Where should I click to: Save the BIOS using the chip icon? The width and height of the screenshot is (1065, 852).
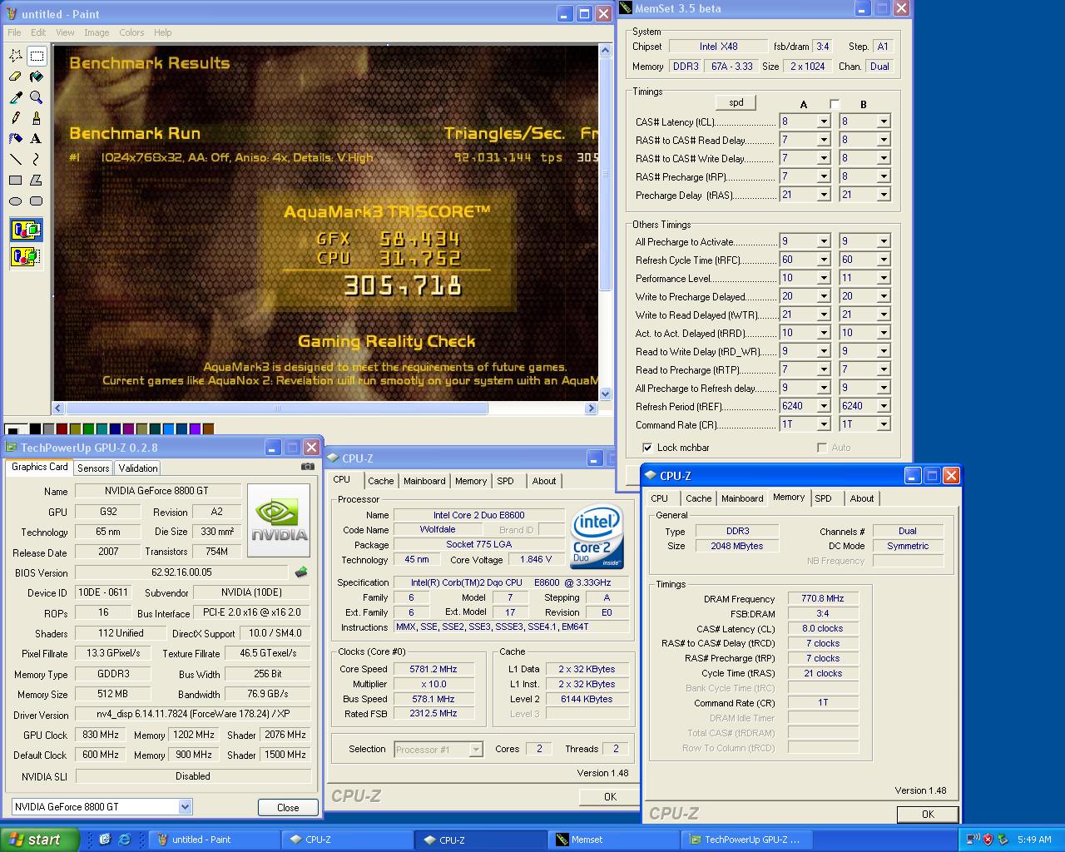[301, 572]
